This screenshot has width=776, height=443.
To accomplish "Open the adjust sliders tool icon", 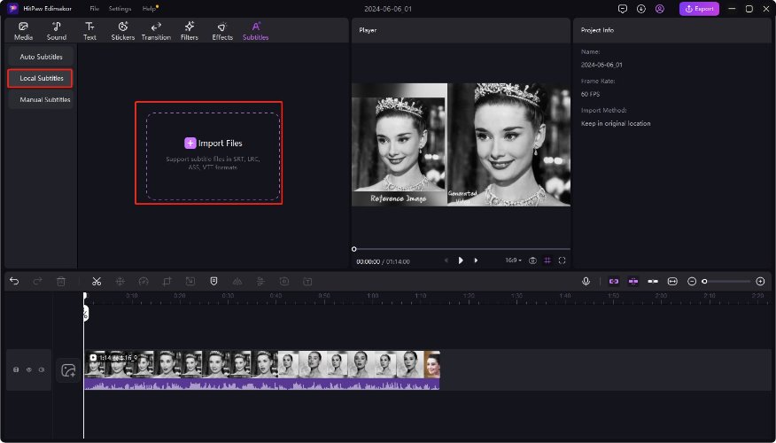I will point(260,281).
